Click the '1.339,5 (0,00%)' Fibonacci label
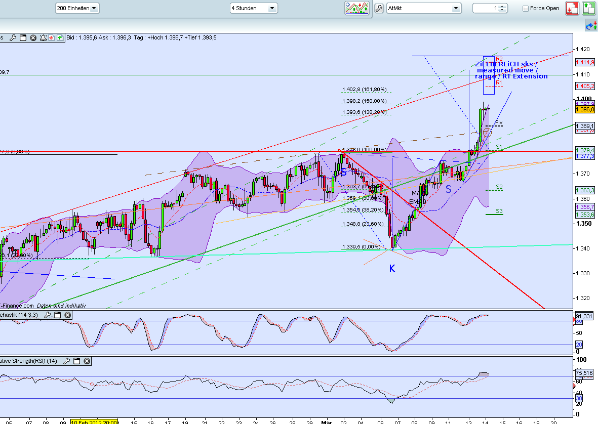The image size is (598, 424). (x=361, y=246)
